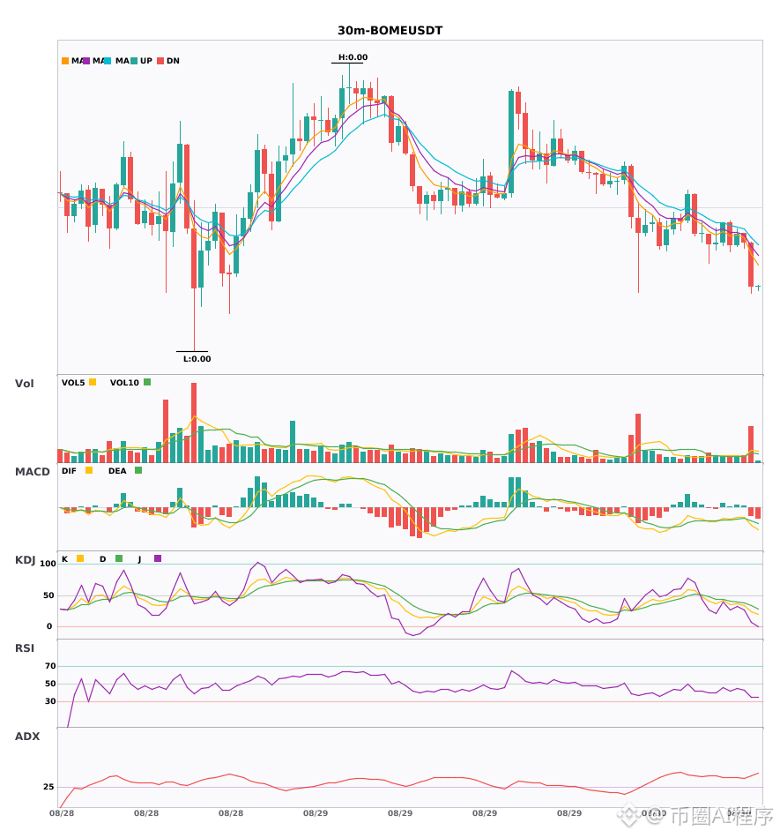Click the VOL10 legend text
This screenshot has width=780, height=838.
pyautogui.click(x=124, y=383)
